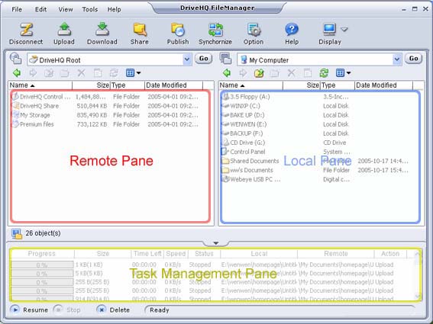
Task: Sort remote pane by Date Modified column
Action: [173, 85]
